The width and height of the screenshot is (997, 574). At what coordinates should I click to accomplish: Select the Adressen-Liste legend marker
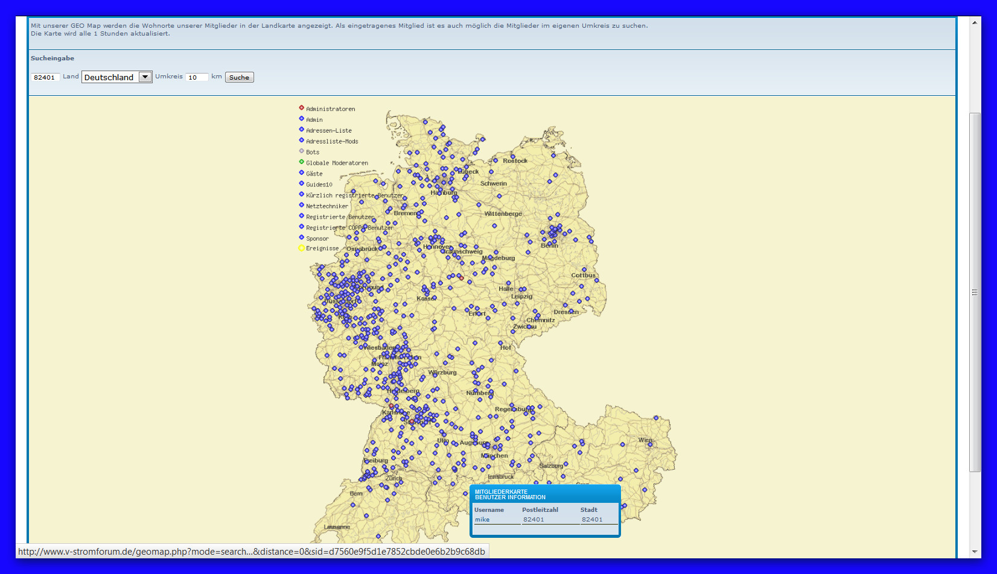(302, 130)
